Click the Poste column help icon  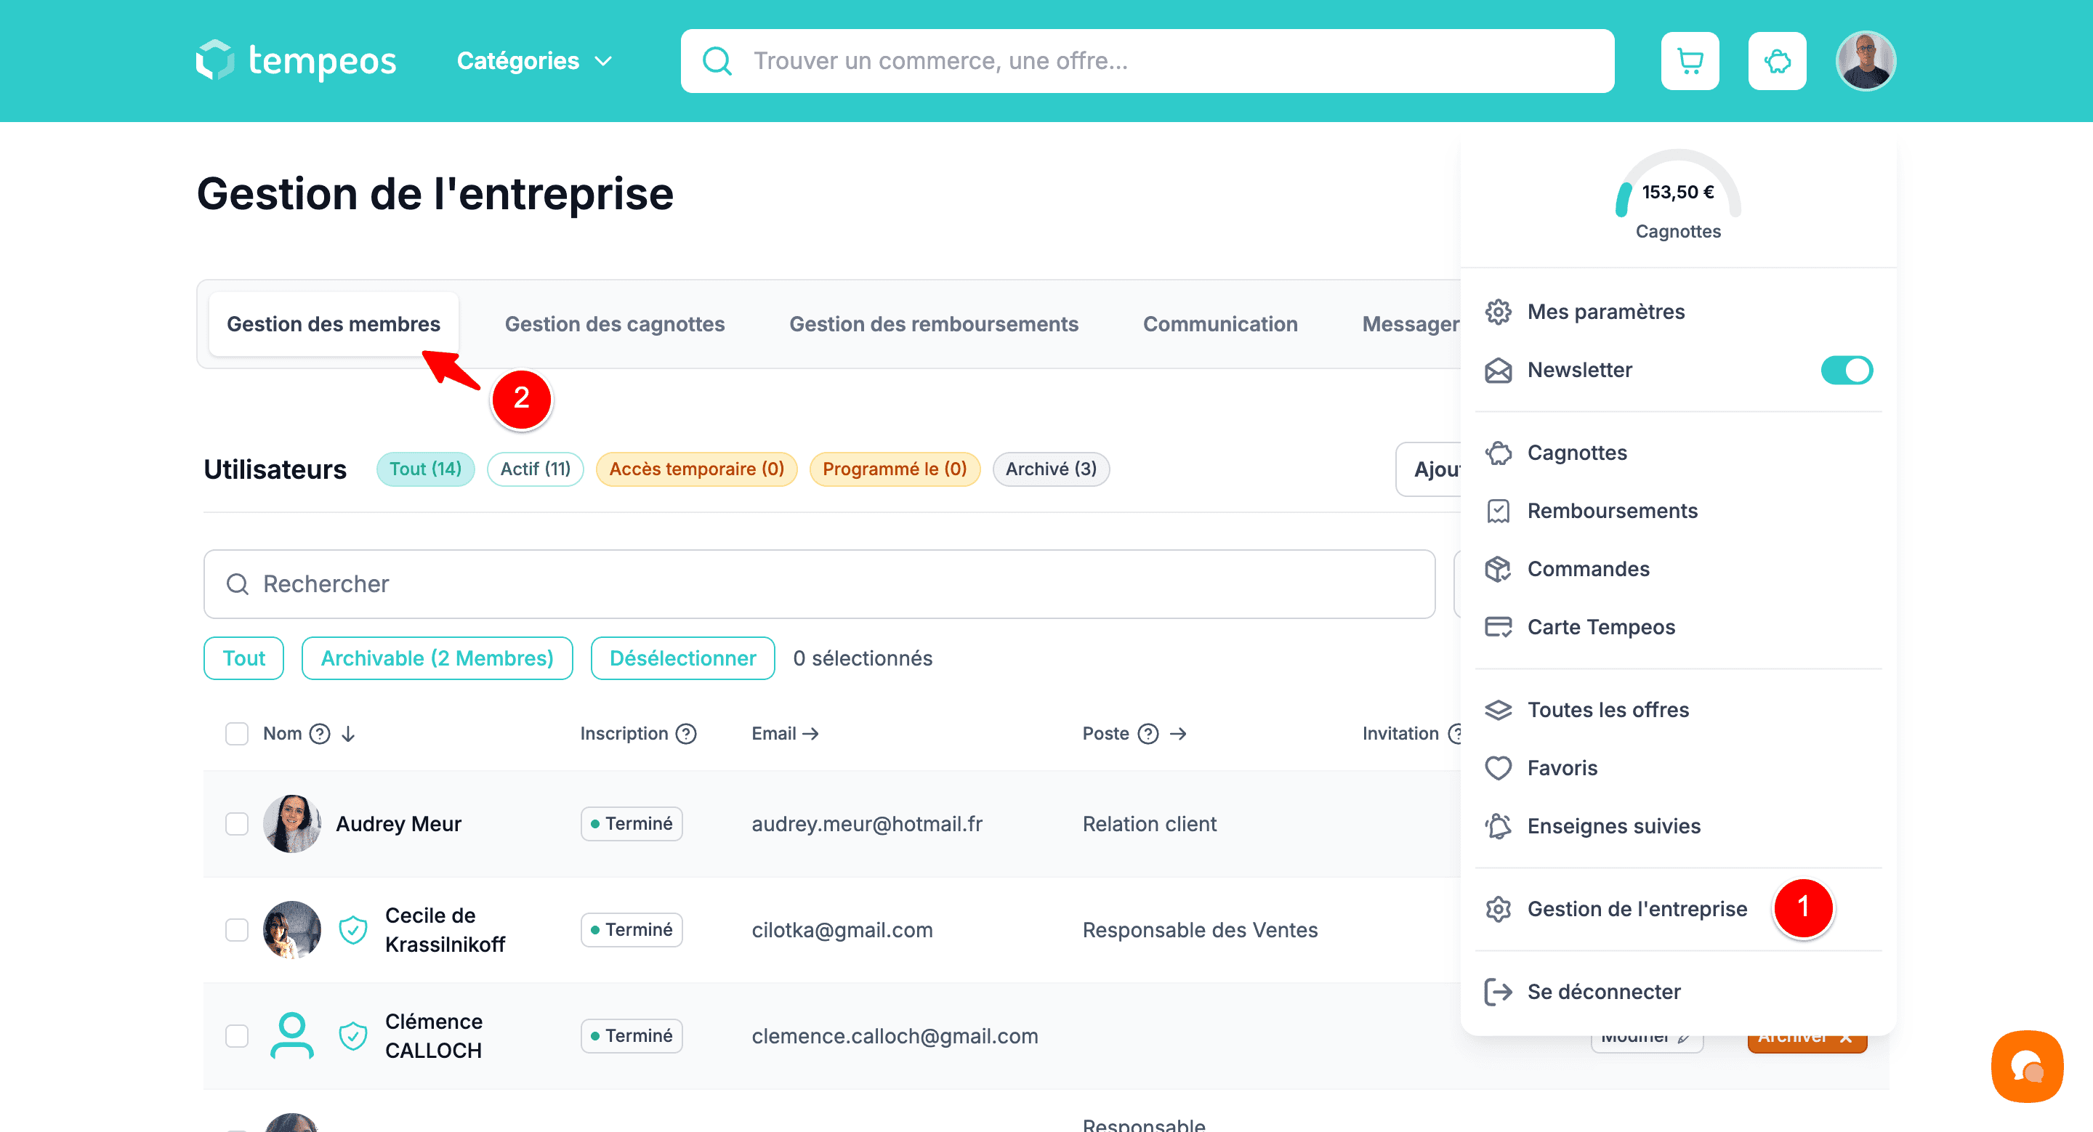click(x=1148, y=733)
